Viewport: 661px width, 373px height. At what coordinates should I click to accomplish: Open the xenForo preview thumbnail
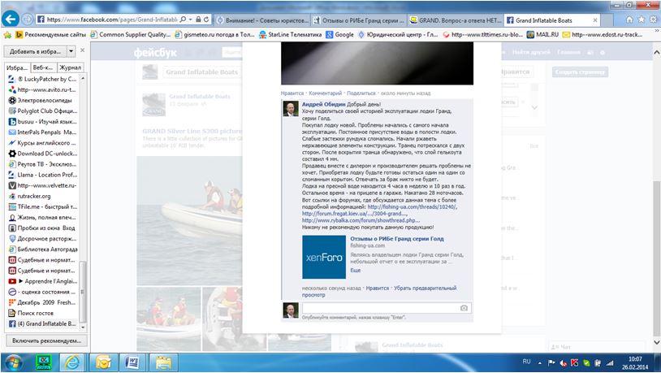point(324,257)
